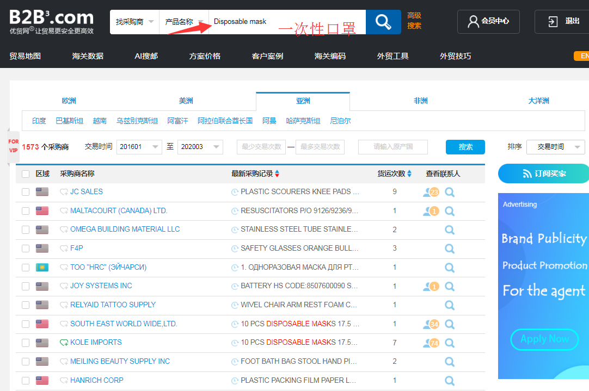Image resolution: width=589 pixels, height=391 pixels.
Task: Open SOUTH EAST WORLD WIDE,LTD. link
Action: 124,324
